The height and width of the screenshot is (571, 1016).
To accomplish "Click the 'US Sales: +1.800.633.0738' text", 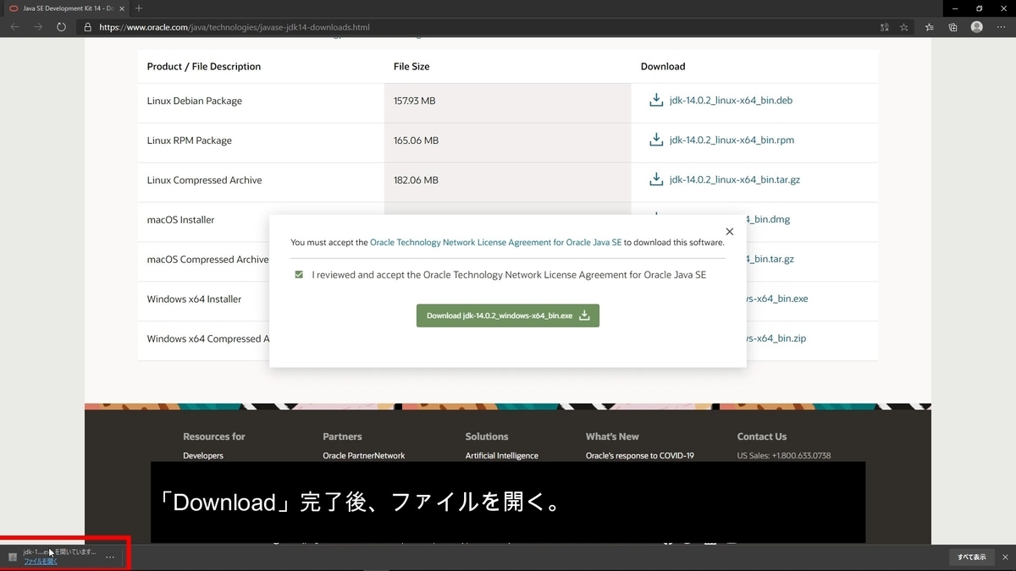I will tap(784, 455).
